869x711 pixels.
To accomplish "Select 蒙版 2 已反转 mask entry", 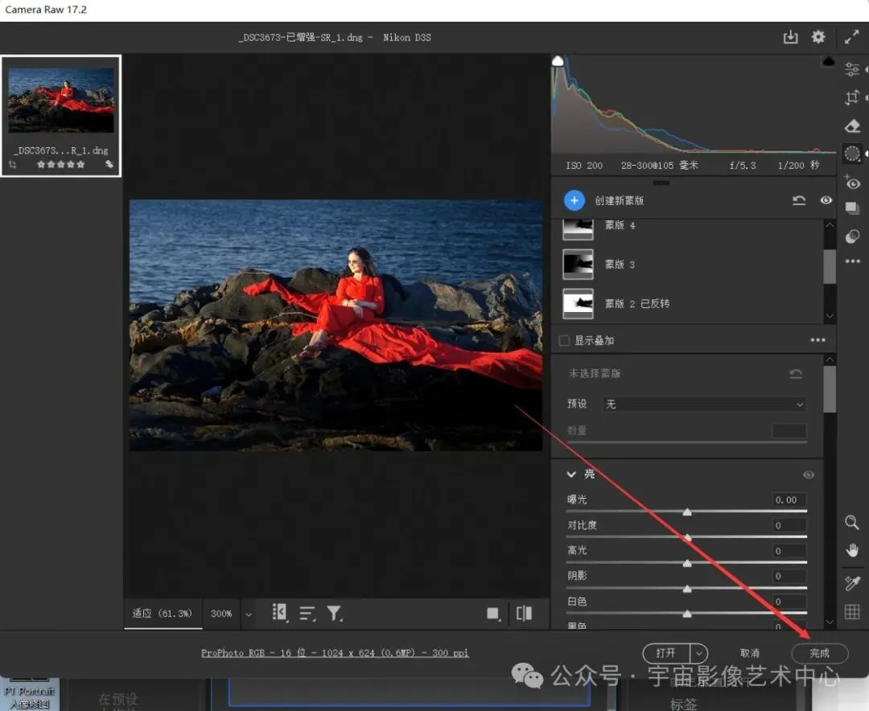I will (x=636, y=303).
